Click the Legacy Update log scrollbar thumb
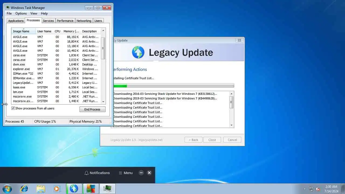 click(x=231, y=102)
